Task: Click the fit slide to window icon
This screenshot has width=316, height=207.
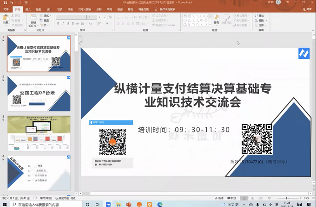Action: 313,198
